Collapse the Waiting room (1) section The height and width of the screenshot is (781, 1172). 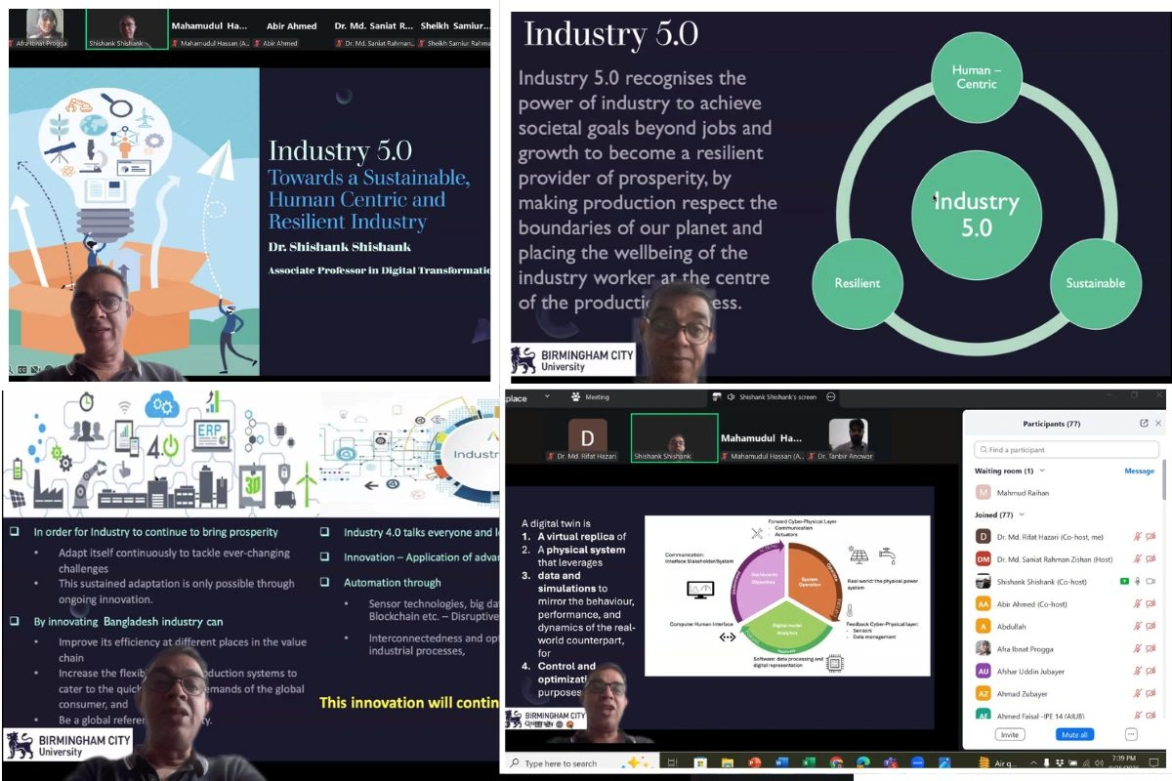point(1042,471)
